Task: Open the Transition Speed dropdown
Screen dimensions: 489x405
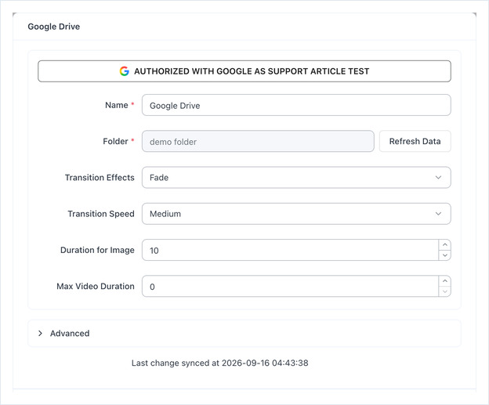Action: pos(296,214)
